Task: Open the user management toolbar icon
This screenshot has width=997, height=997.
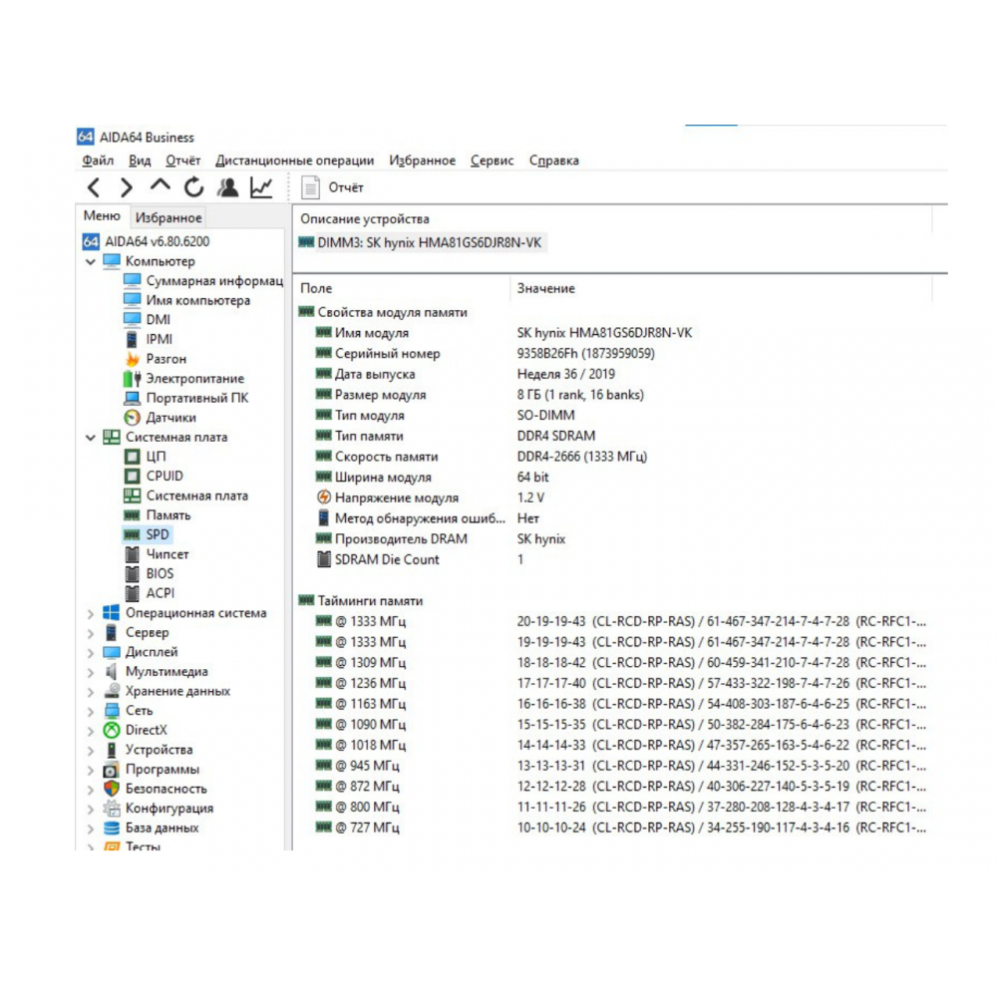Action: [x=227, y=187]
